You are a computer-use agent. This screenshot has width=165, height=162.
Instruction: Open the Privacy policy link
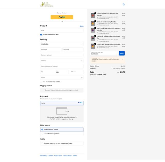[58, 156]
